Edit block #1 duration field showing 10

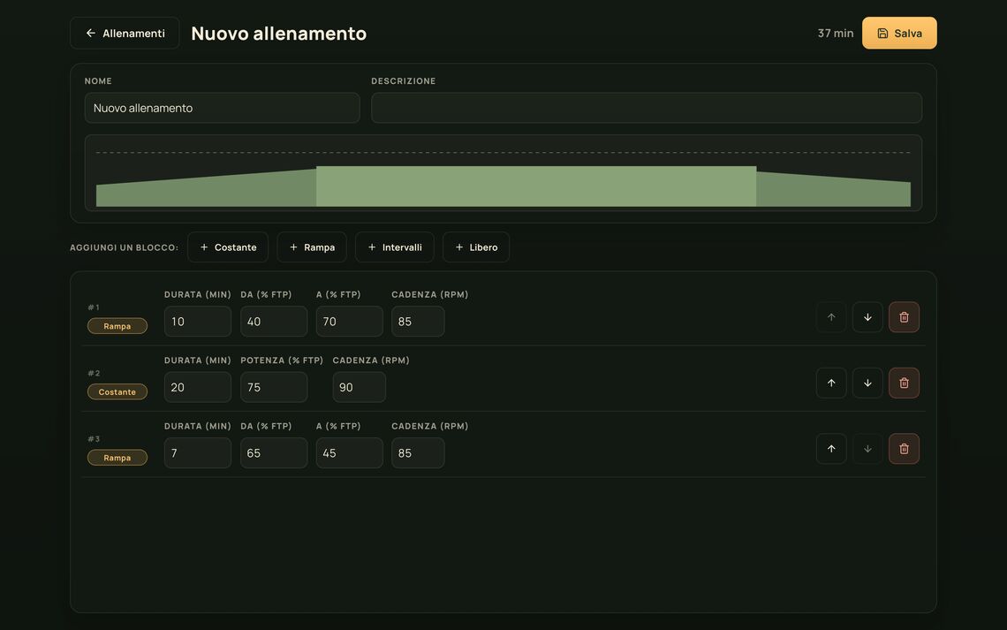[198, 321]
